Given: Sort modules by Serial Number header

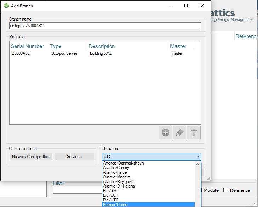Looking at the screenshot, I should [x=28, y=46].
